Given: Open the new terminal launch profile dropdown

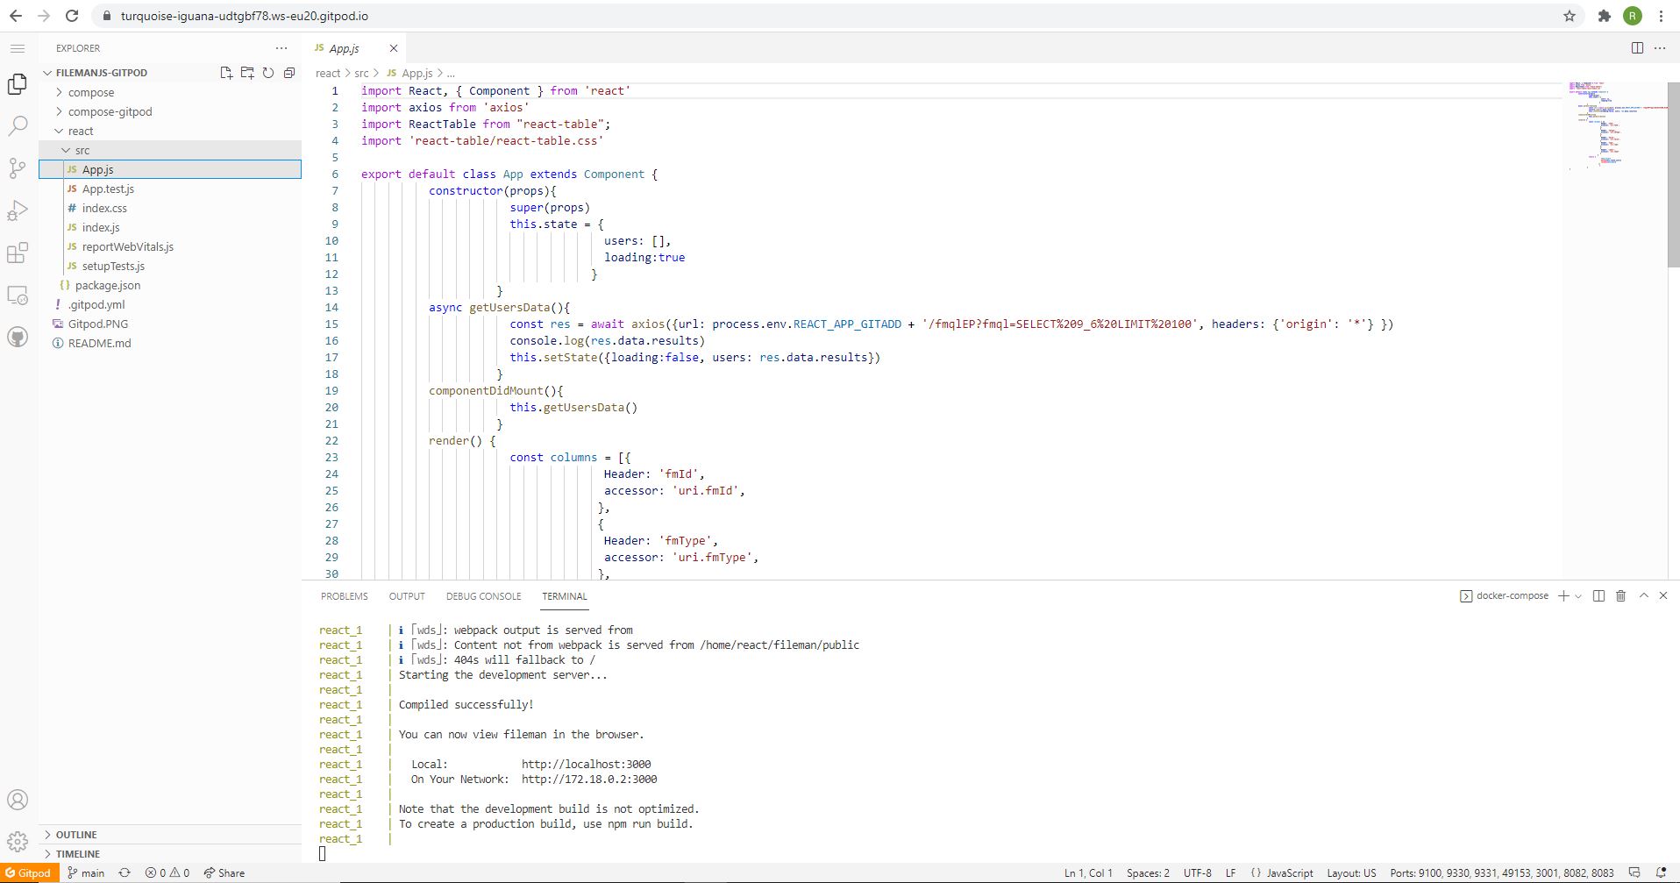Looking at the screenshot, I should [x=1578, y=596].
